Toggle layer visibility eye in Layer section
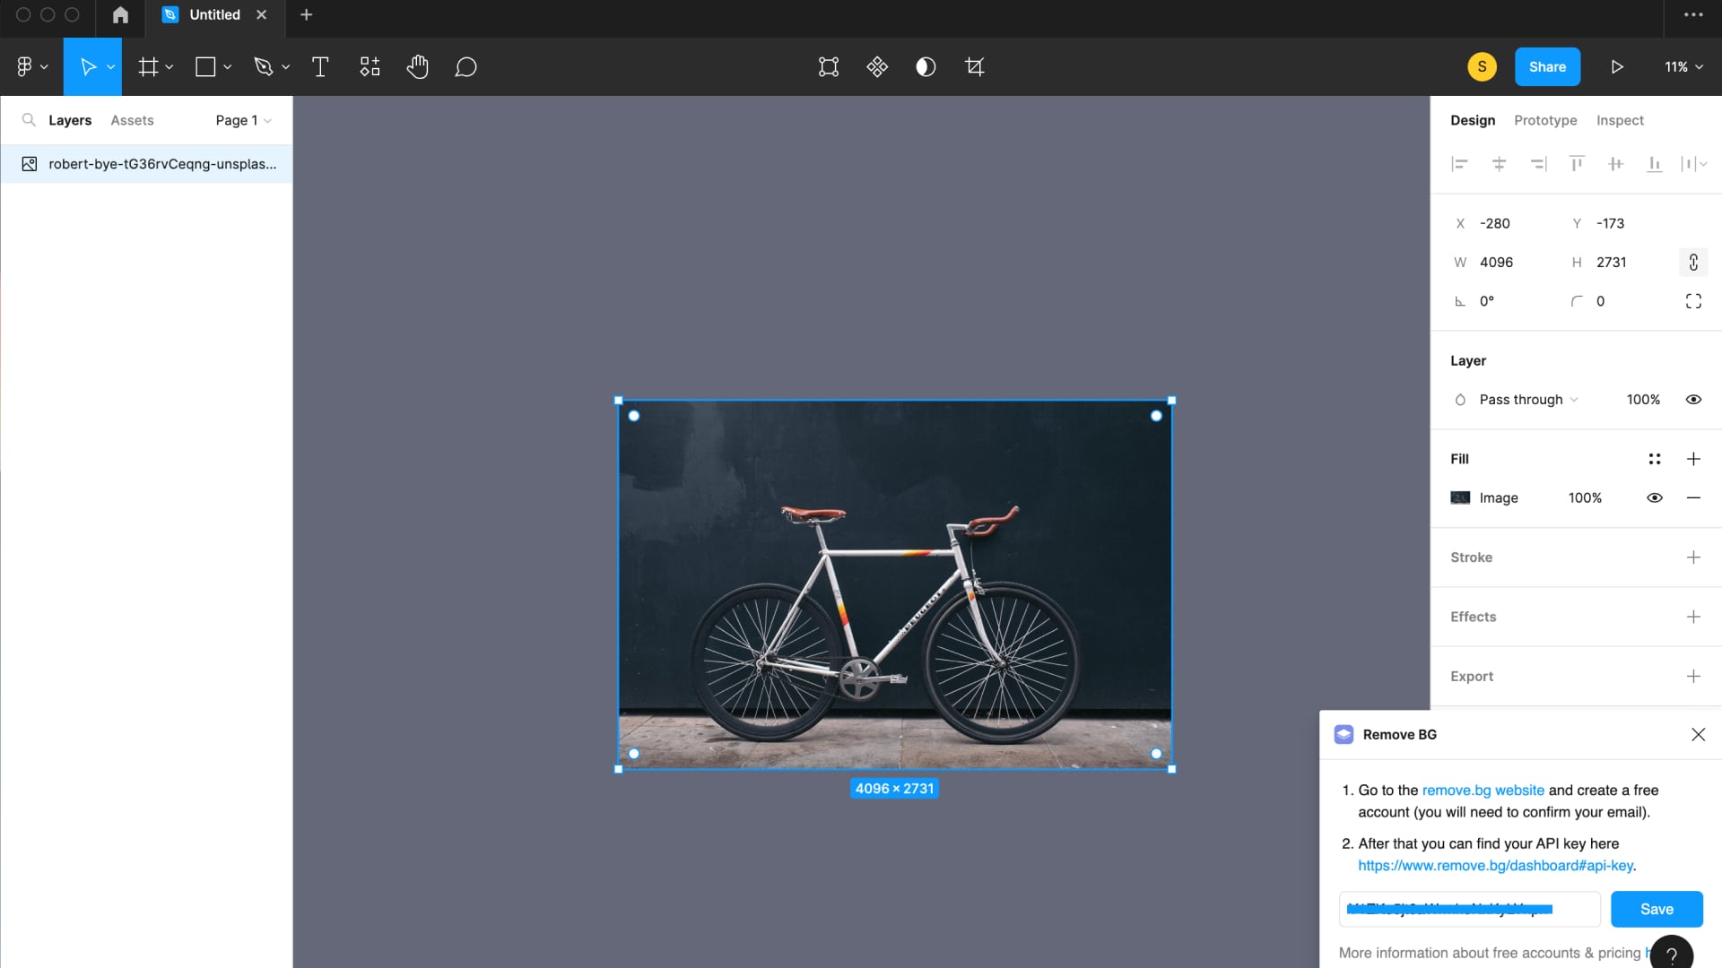Image resolution: width=1722 pixels, height=968 pixels. tap(1693, 400)
